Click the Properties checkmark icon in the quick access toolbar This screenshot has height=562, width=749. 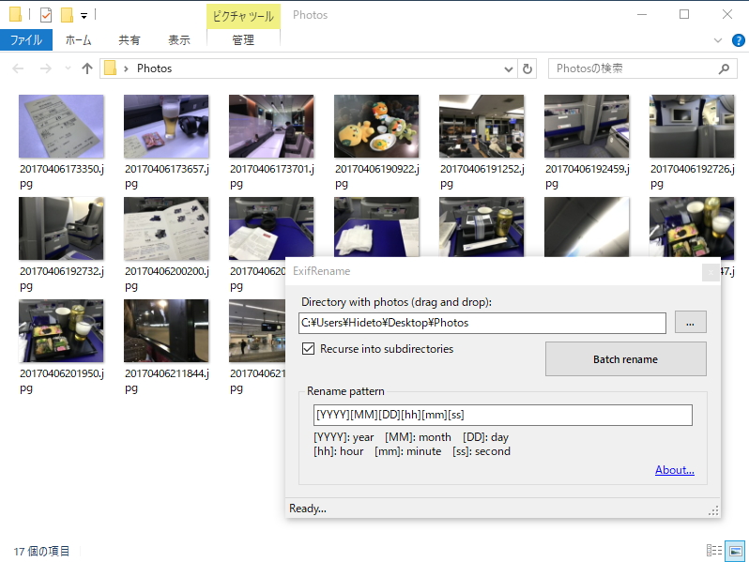click(x=46, y=15)
